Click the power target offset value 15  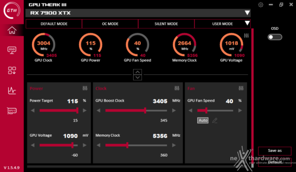[x=75, y=121]
